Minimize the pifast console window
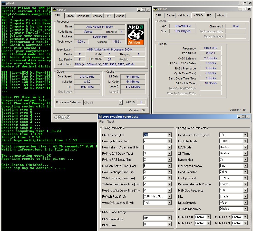The image size is (253, 231). pos(241,3)
